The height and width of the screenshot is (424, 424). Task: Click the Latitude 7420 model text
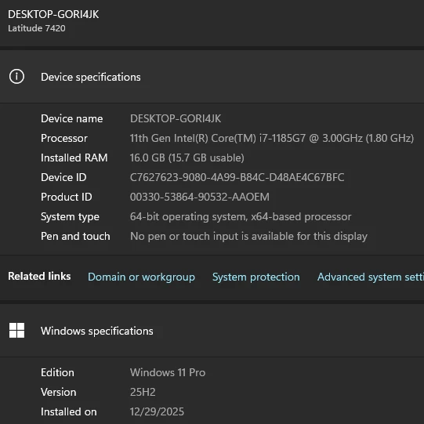coord(37,28)
